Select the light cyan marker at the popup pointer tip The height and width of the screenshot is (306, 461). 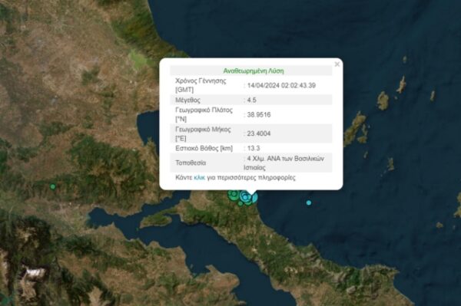pos(255,198)
